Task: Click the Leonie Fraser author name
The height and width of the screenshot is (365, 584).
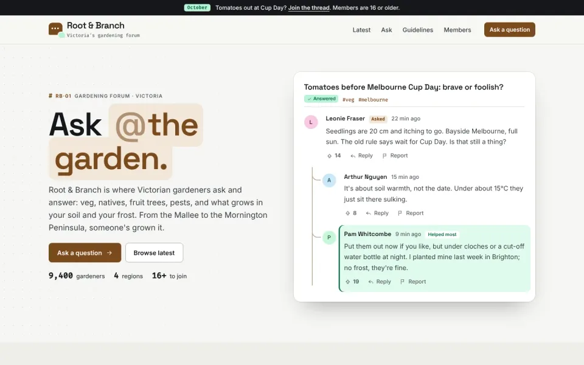Action: pos(346,119)
